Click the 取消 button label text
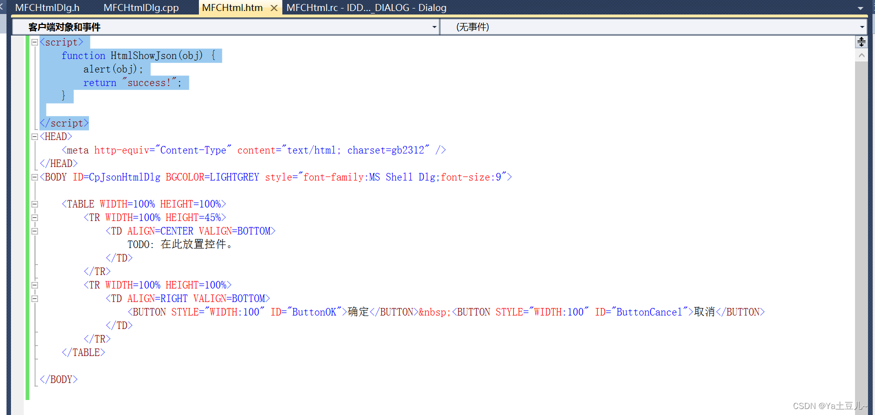Viewport: 875px width, 415px height. [705, 312]
